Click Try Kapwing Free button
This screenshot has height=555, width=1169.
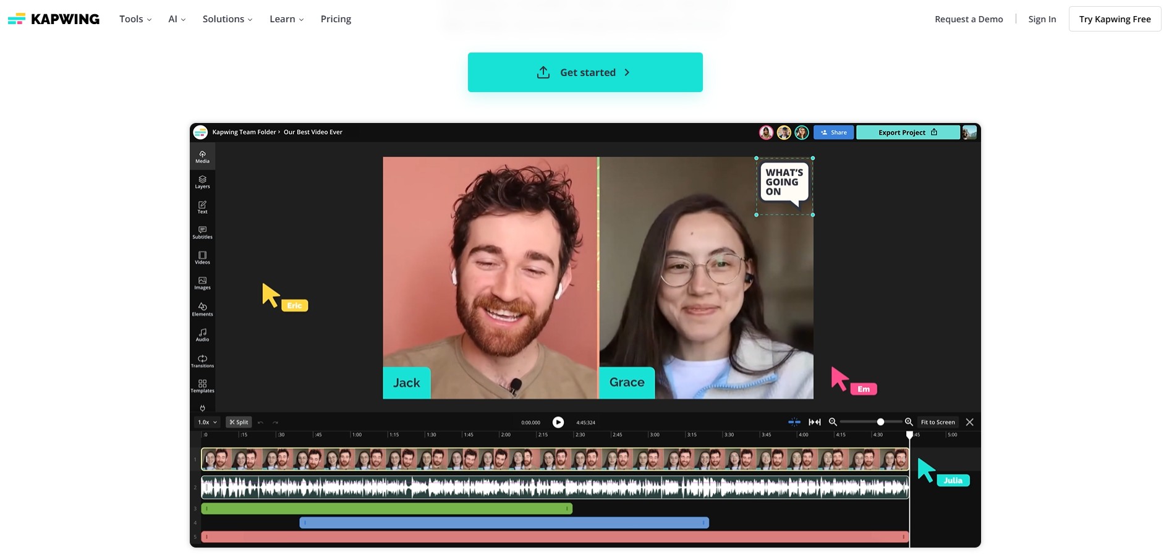[x=1115, y=19]
